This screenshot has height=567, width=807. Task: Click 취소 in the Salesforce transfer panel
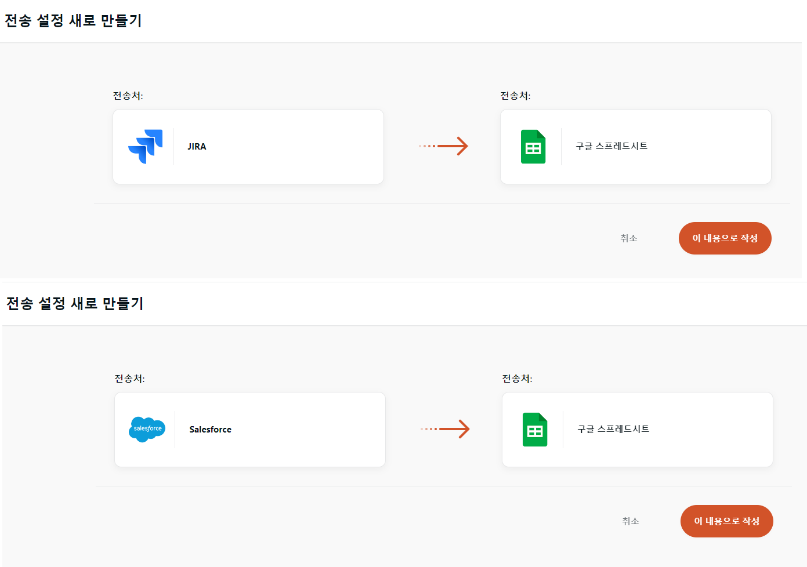[631, 521]
